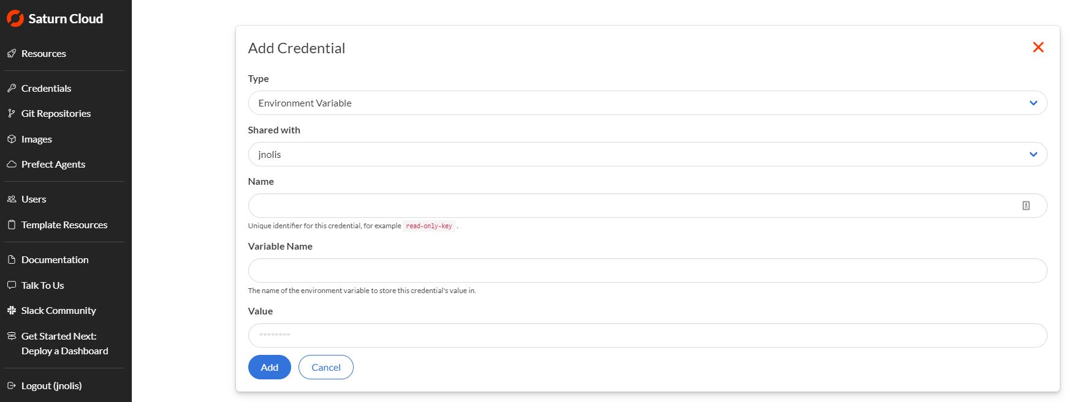
Task: Cancel adding the credential
Action: point(325,367)
